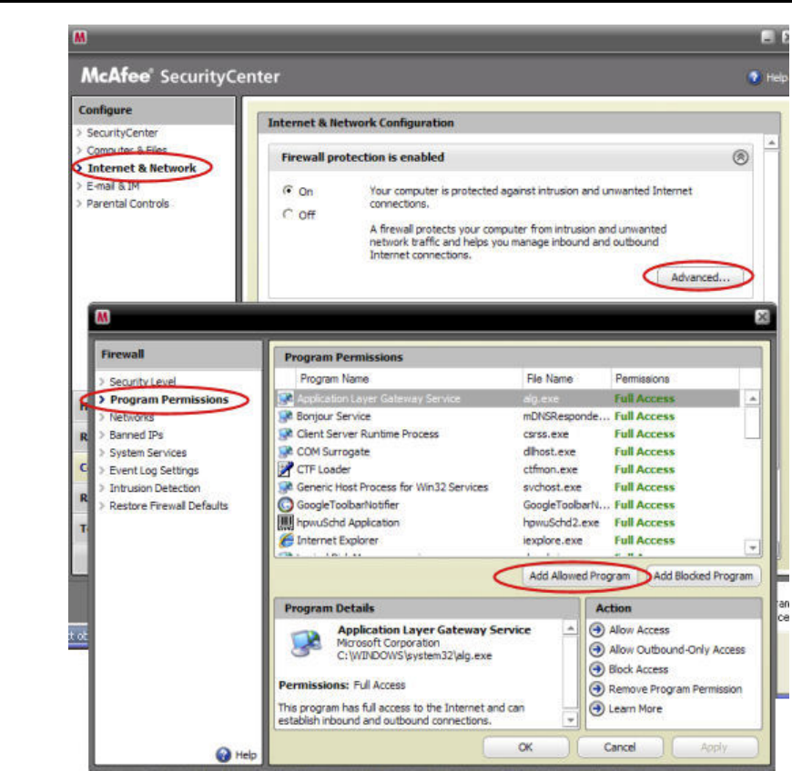Select Restore Firewall Defaults in Firewall list
792x771 pixels.
point(168,506)
